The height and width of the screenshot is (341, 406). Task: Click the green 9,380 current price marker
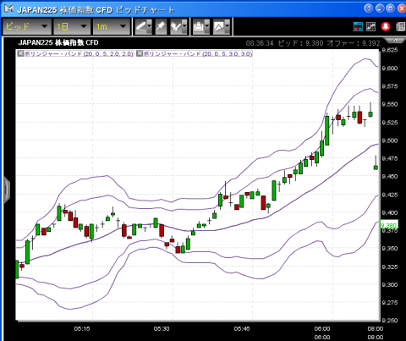(x=389, y=225)
